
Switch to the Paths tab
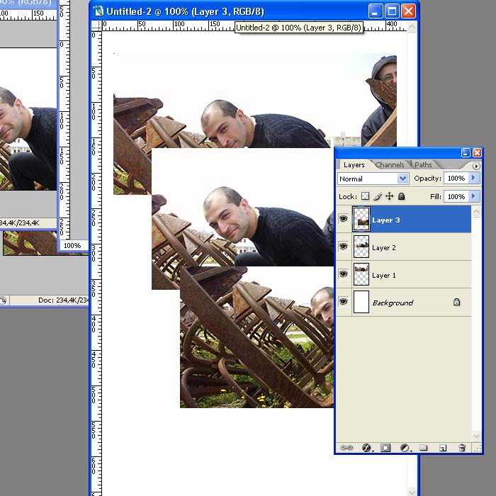[423, 165]
